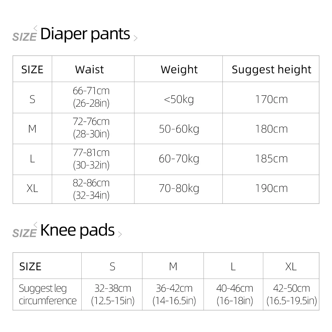Click the right chevron beside Diaper pants
332x332 pixels.
tap(135, 38)
